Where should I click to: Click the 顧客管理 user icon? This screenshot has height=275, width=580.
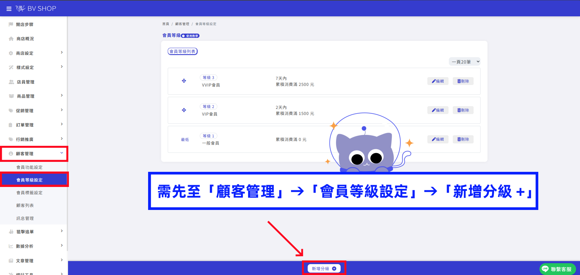[11, 154]
